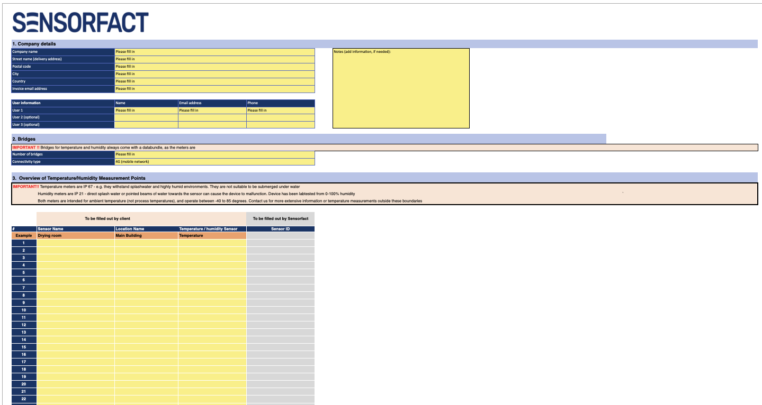
Task: Select Location Name cell for row 5
Action: tap(146, 272)
